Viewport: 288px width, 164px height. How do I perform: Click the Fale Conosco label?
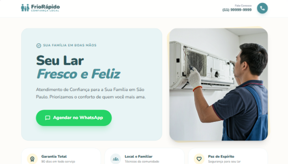point(243,6)
